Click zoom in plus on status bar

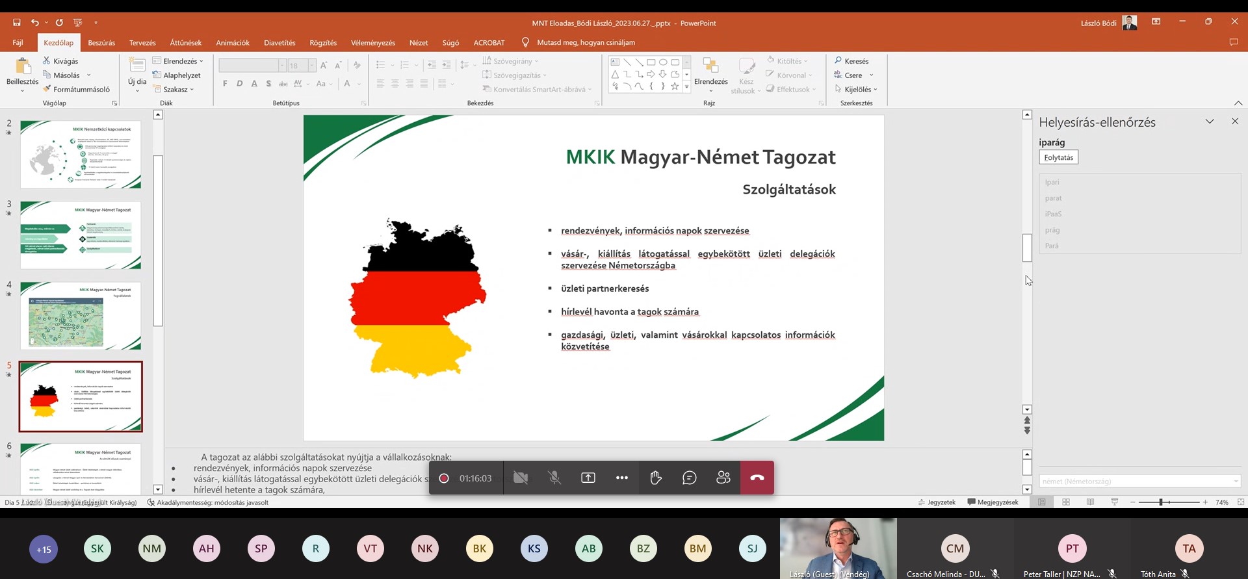point(1205,502)
